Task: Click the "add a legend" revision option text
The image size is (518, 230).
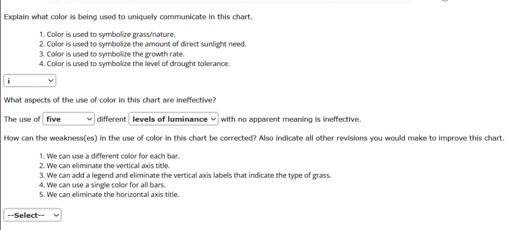Action: pos(189,175)
